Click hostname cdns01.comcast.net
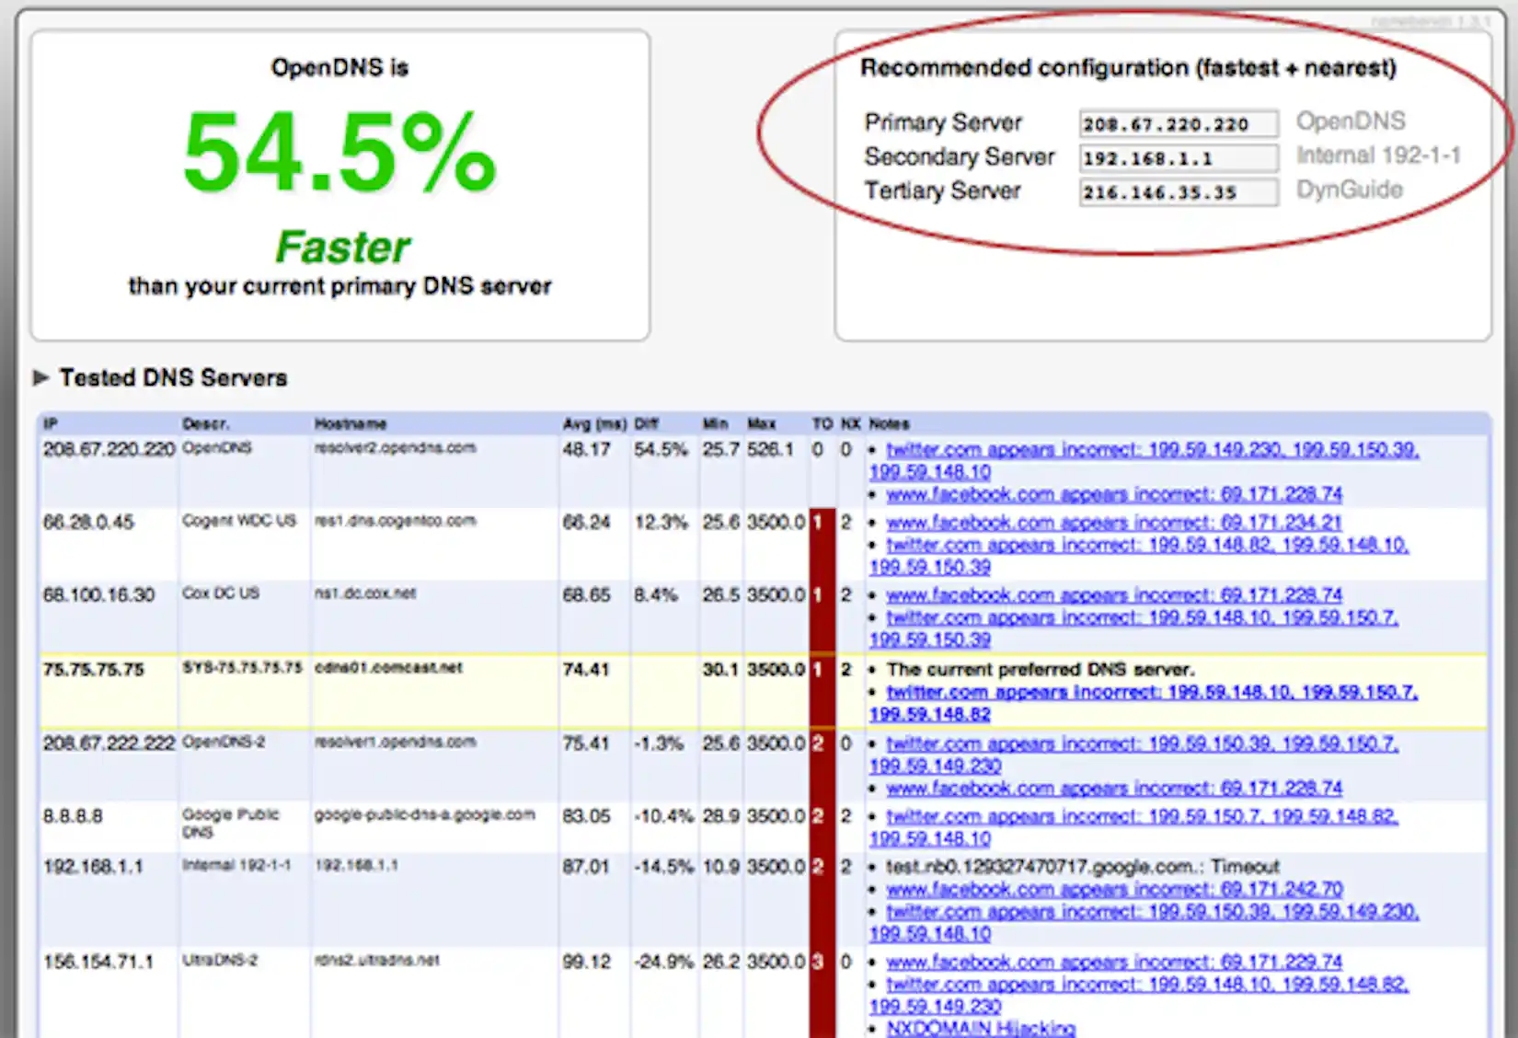This screenshot has width=1518, height=1038. coord(388,667)
